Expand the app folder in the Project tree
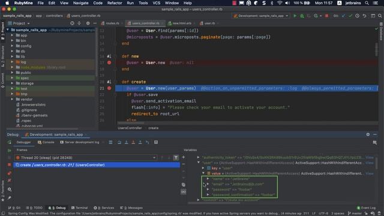The height and width of the screenshot is (216, 384). coord(12,35)
